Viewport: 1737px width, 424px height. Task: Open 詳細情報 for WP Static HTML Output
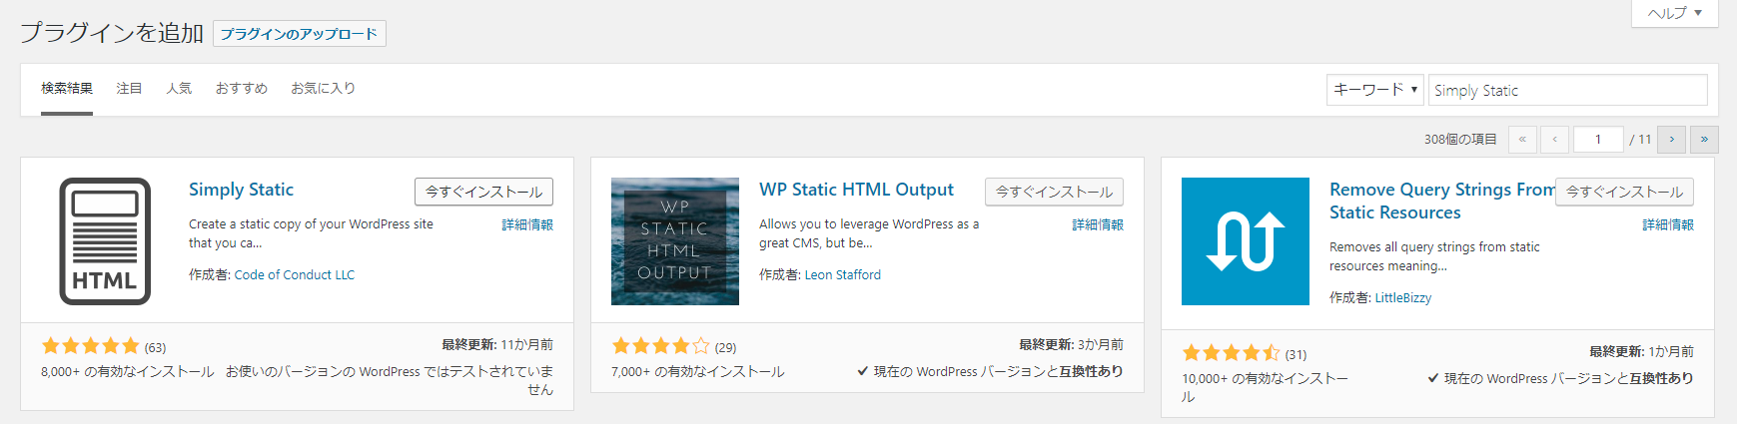[1098, 224]
